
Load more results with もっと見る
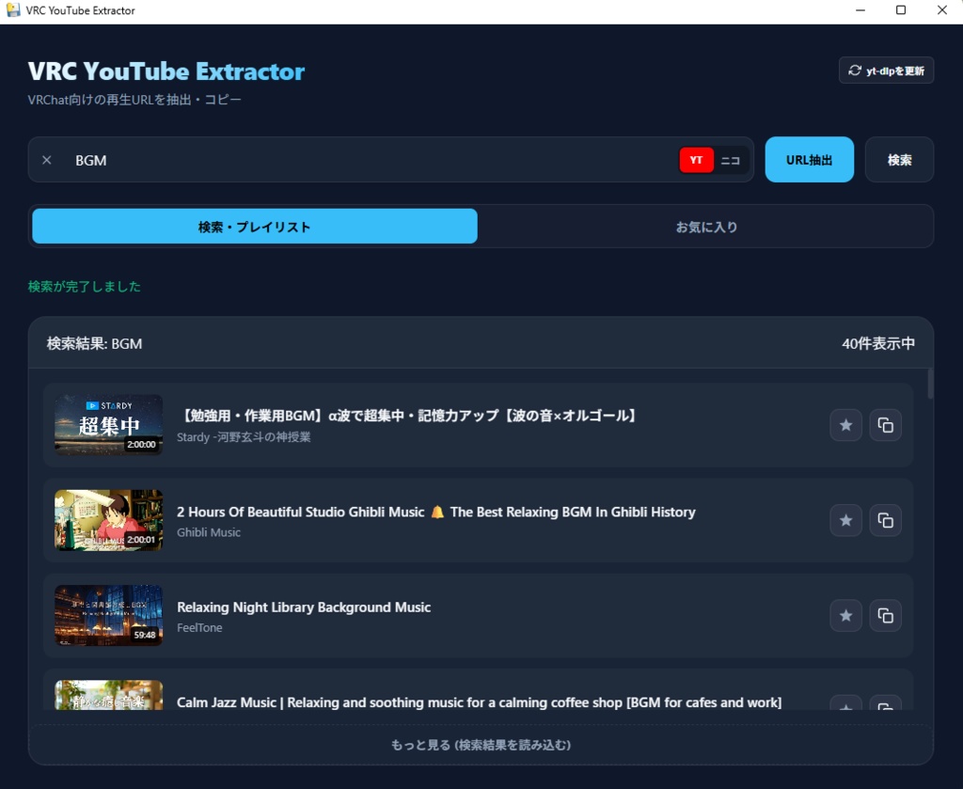[x=481, y=744]
